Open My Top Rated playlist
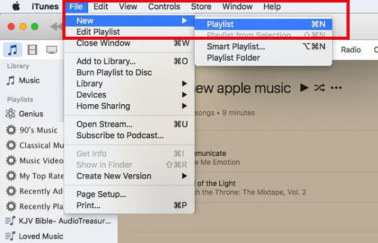Image resolution: width=378 pixels, height=243 pixels. [x=35, y=176]
